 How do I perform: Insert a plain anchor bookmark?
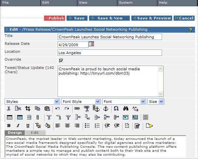[x=106, y=109]
